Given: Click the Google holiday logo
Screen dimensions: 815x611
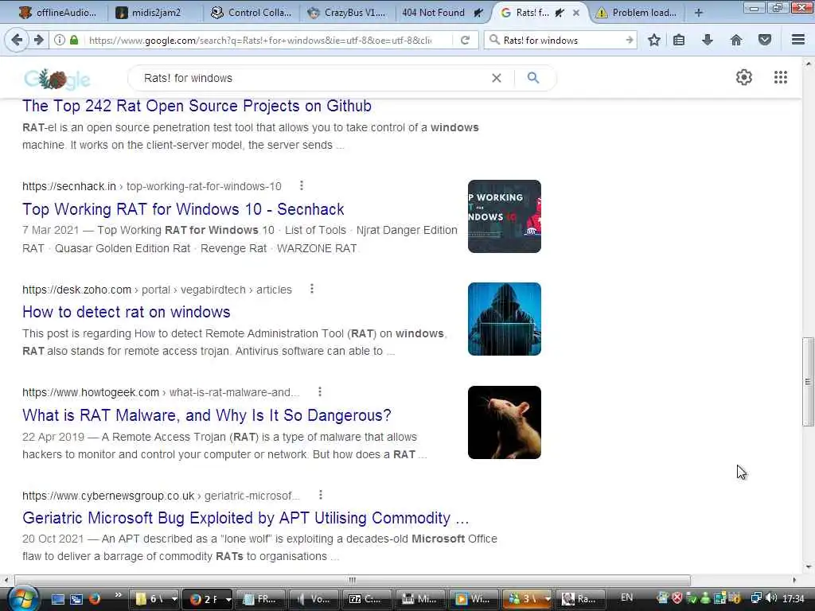Looking at the screenshot, I should pyautogui.click(x=57, y=79).
